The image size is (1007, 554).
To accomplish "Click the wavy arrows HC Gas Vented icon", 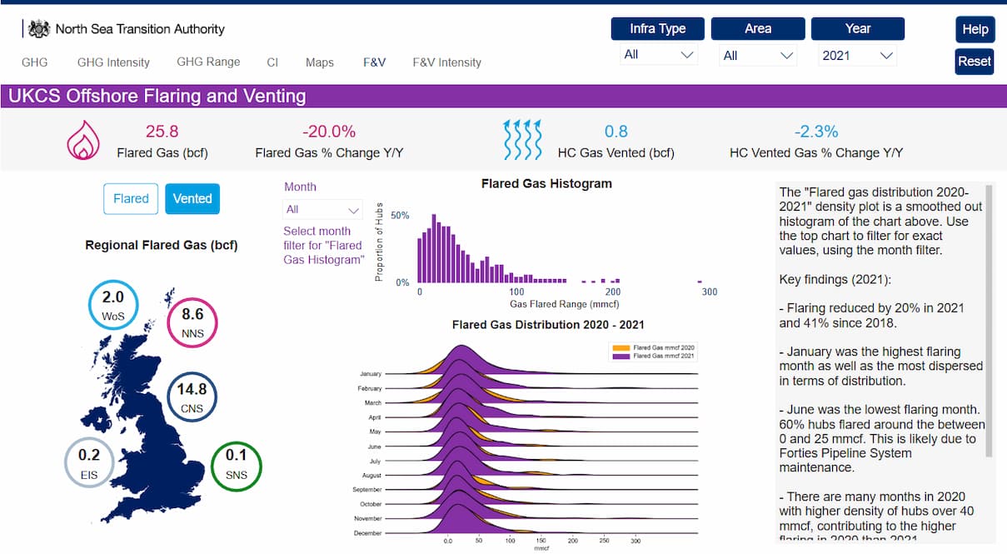I will 522,140.
